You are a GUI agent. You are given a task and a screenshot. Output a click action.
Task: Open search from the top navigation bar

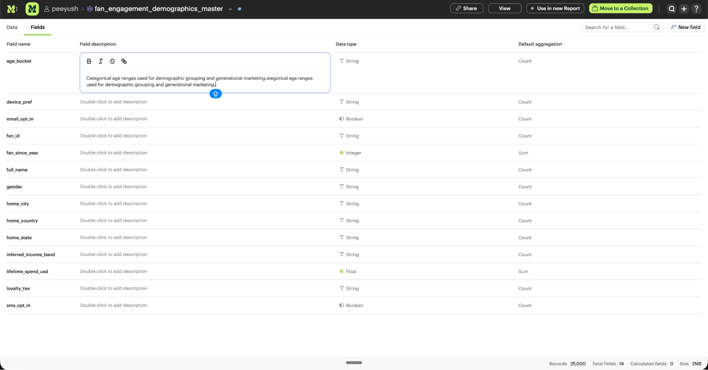point(671,8)
